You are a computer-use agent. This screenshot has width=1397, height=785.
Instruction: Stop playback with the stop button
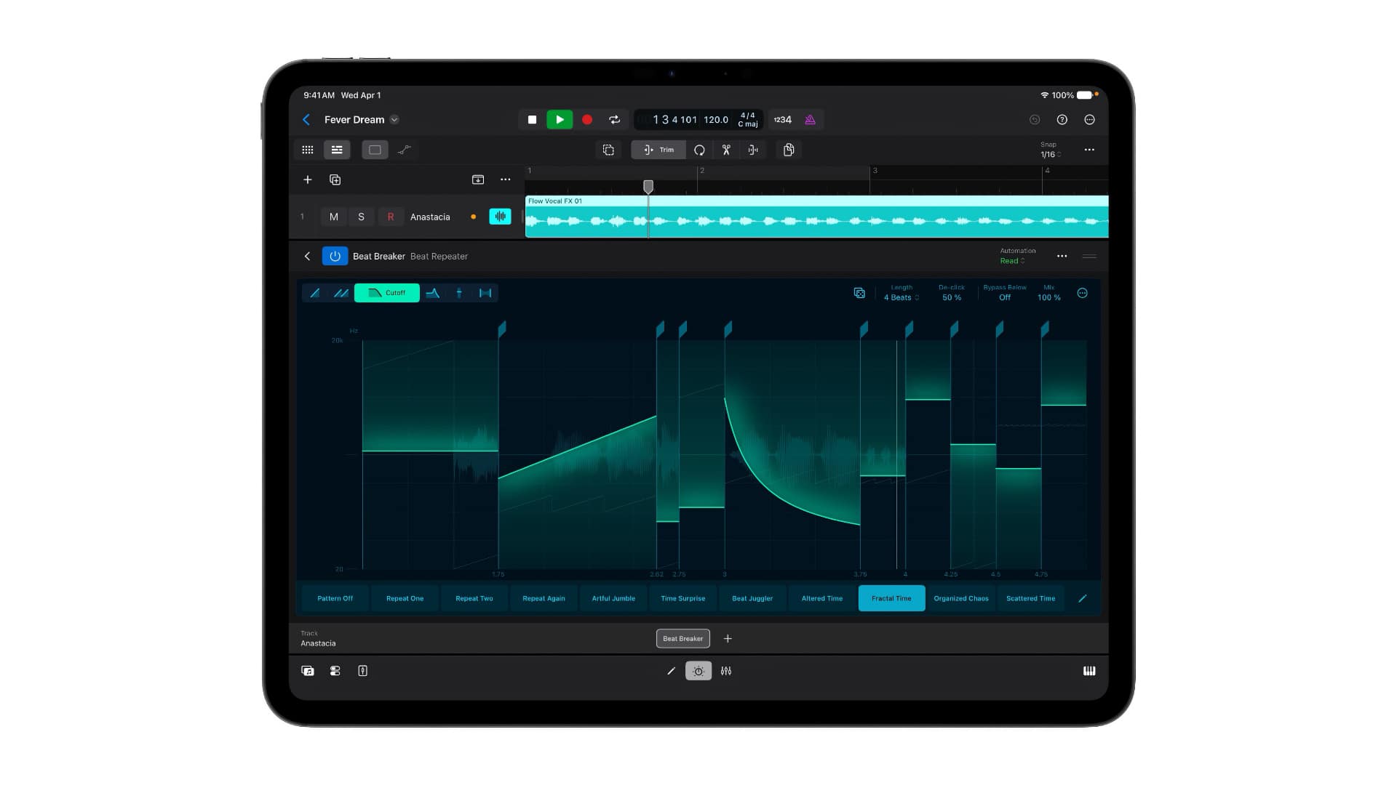532,120
